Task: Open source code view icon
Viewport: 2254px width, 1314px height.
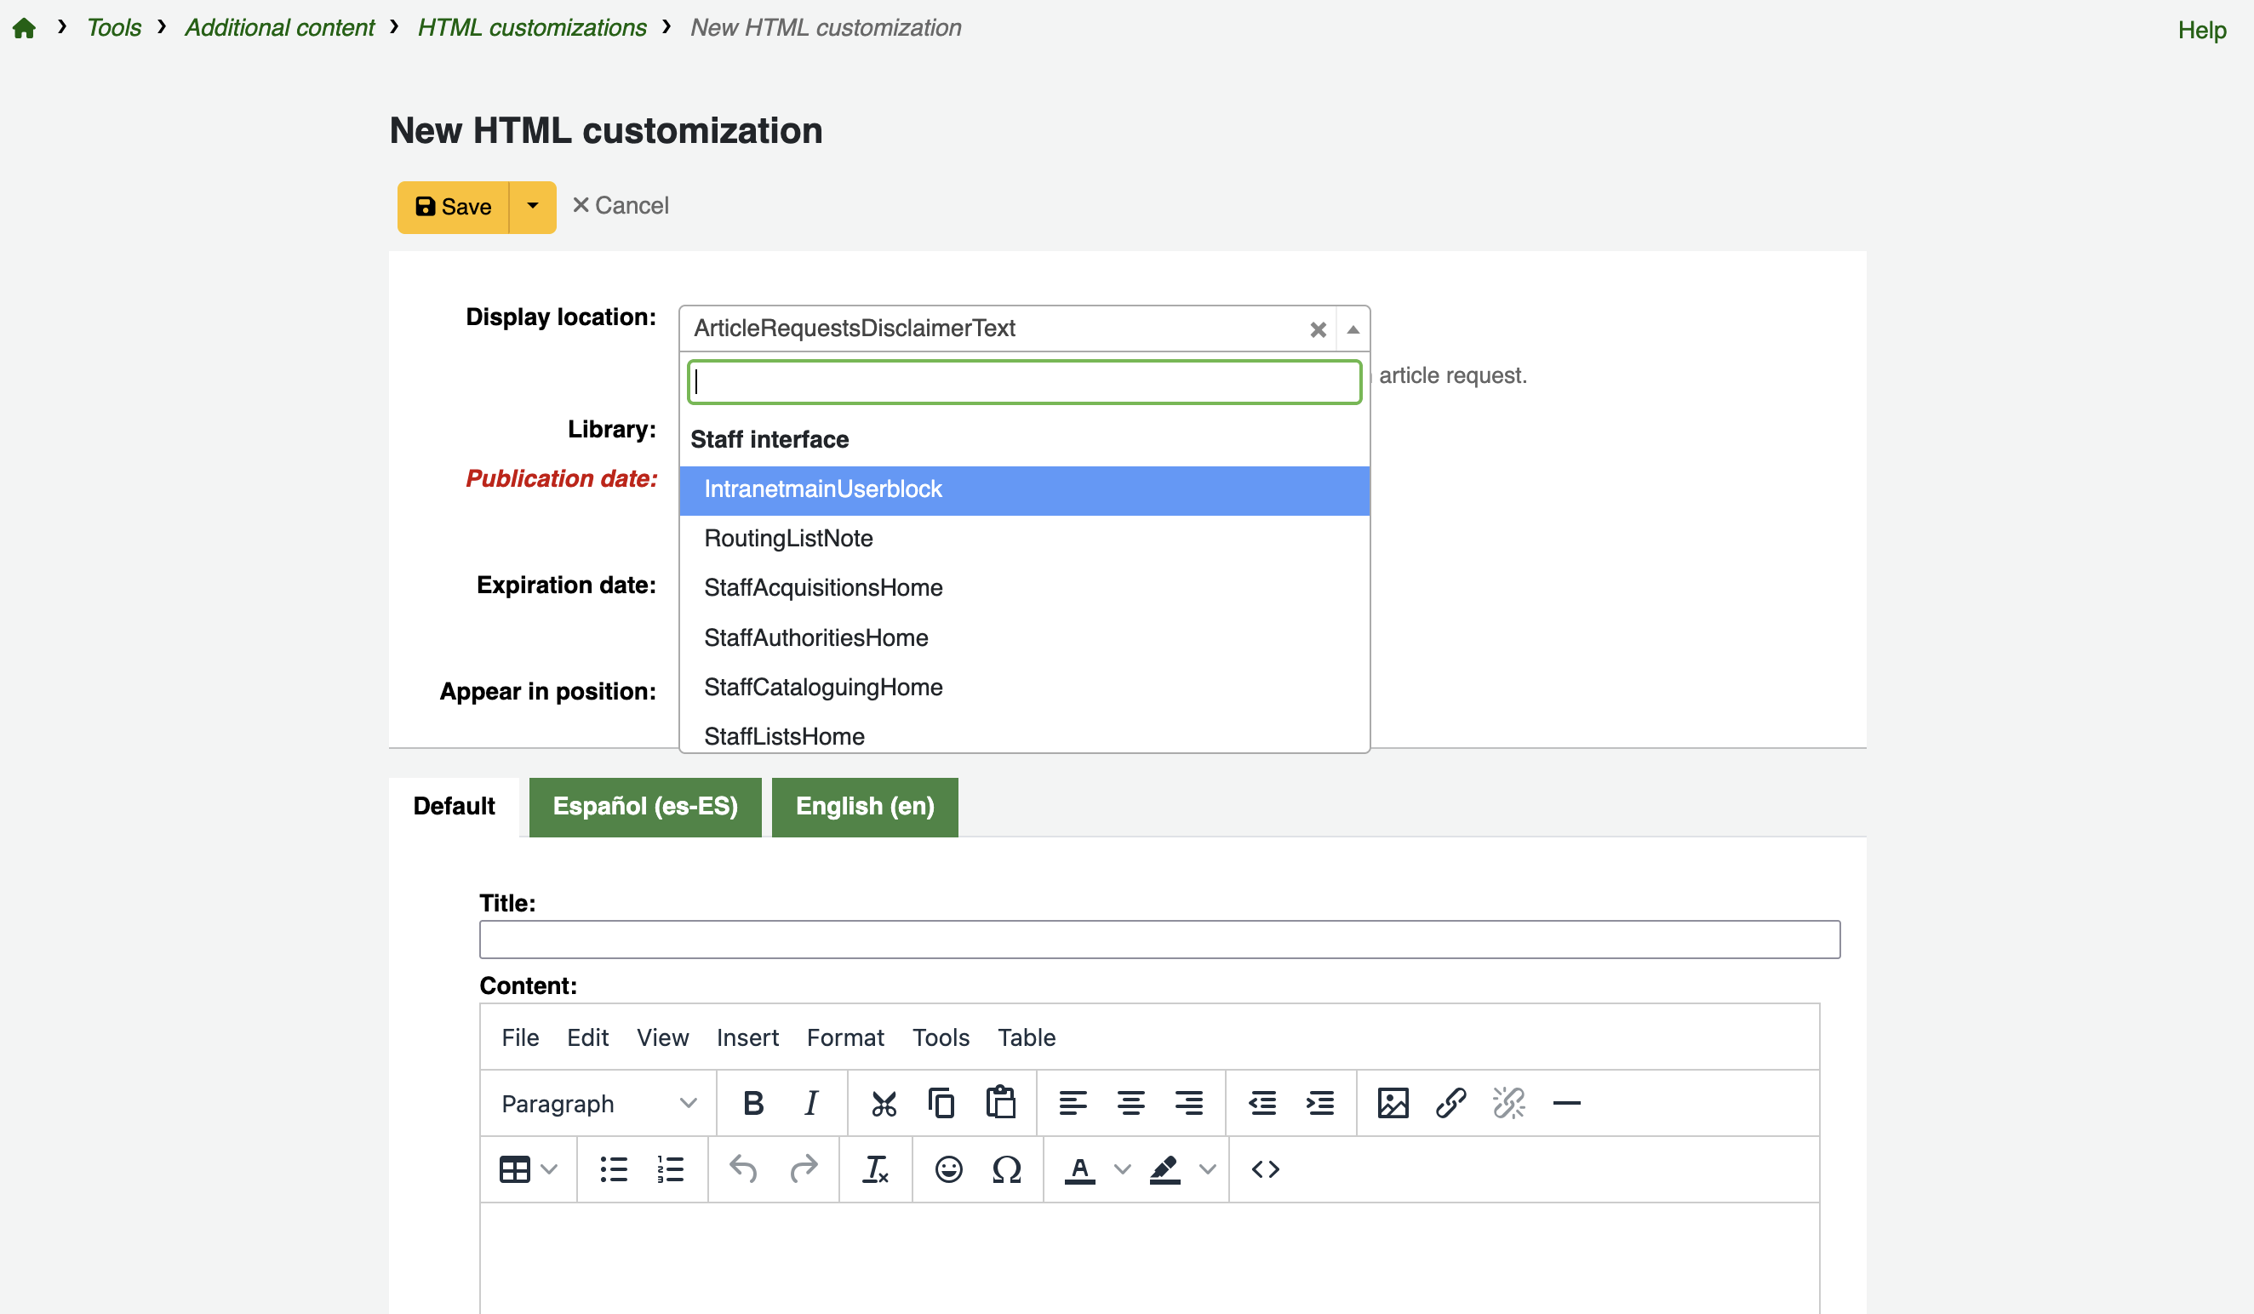Action: coord(1265,1169)
